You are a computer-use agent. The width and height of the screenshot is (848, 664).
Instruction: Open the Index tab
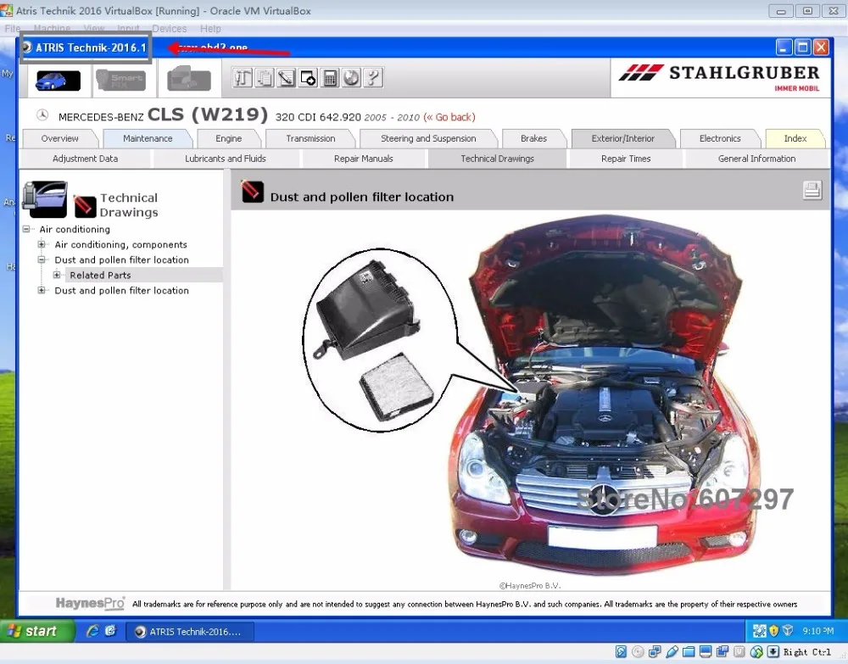click(x=795, y=138)
